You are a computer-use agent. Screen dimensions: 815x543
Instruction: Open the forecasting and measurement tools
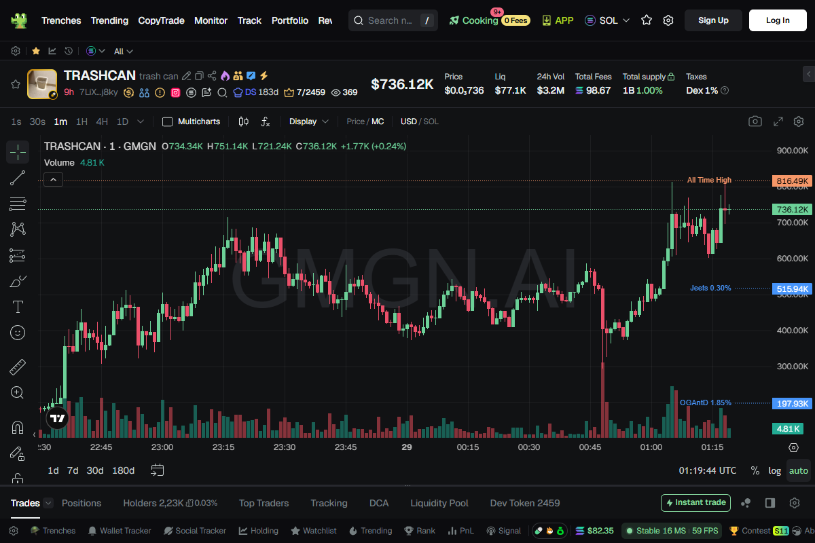[x=18, y=255]
